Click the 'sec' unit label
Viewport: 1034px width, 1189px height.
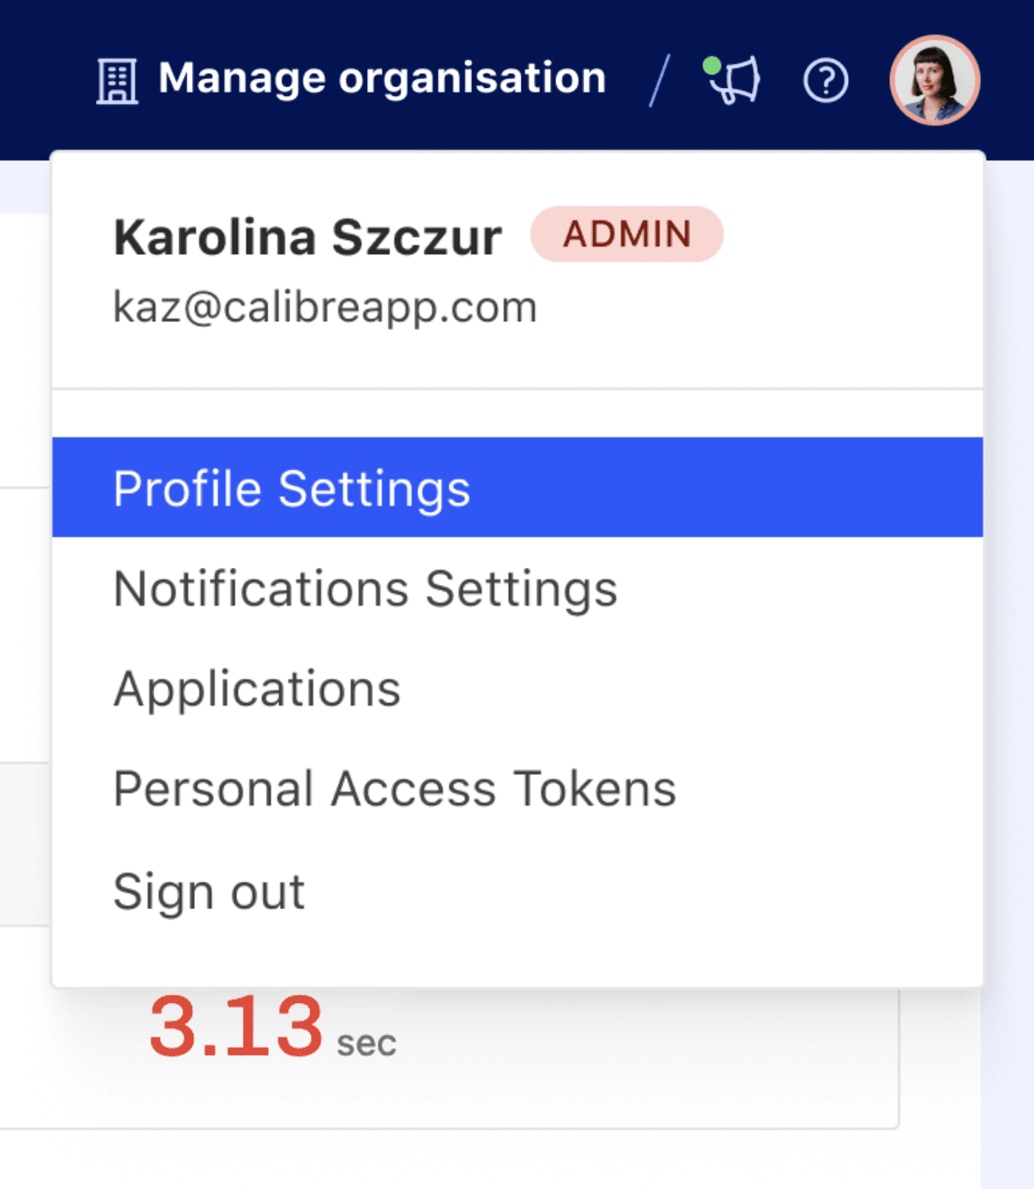[x=366, y=1043]
